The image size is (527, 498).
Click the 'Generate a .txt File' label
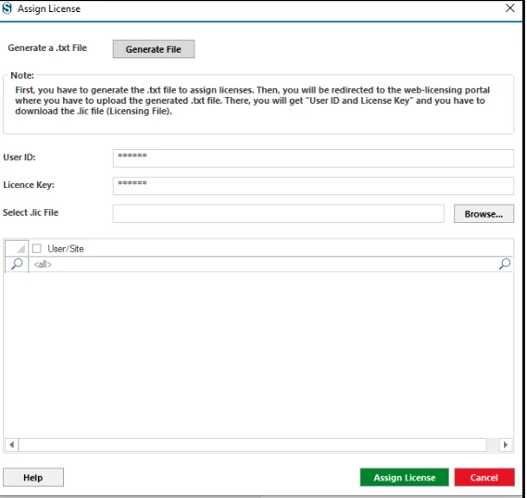[x=47, y=48]
